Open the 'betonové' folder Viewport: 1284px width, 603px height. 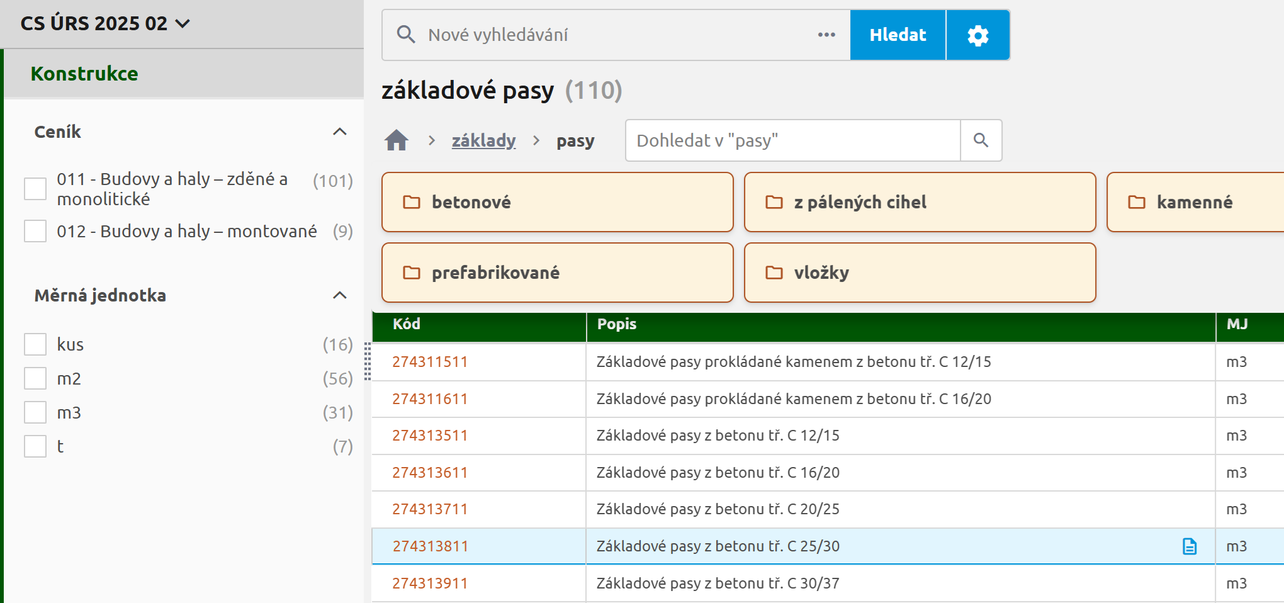tap(557, 202)
